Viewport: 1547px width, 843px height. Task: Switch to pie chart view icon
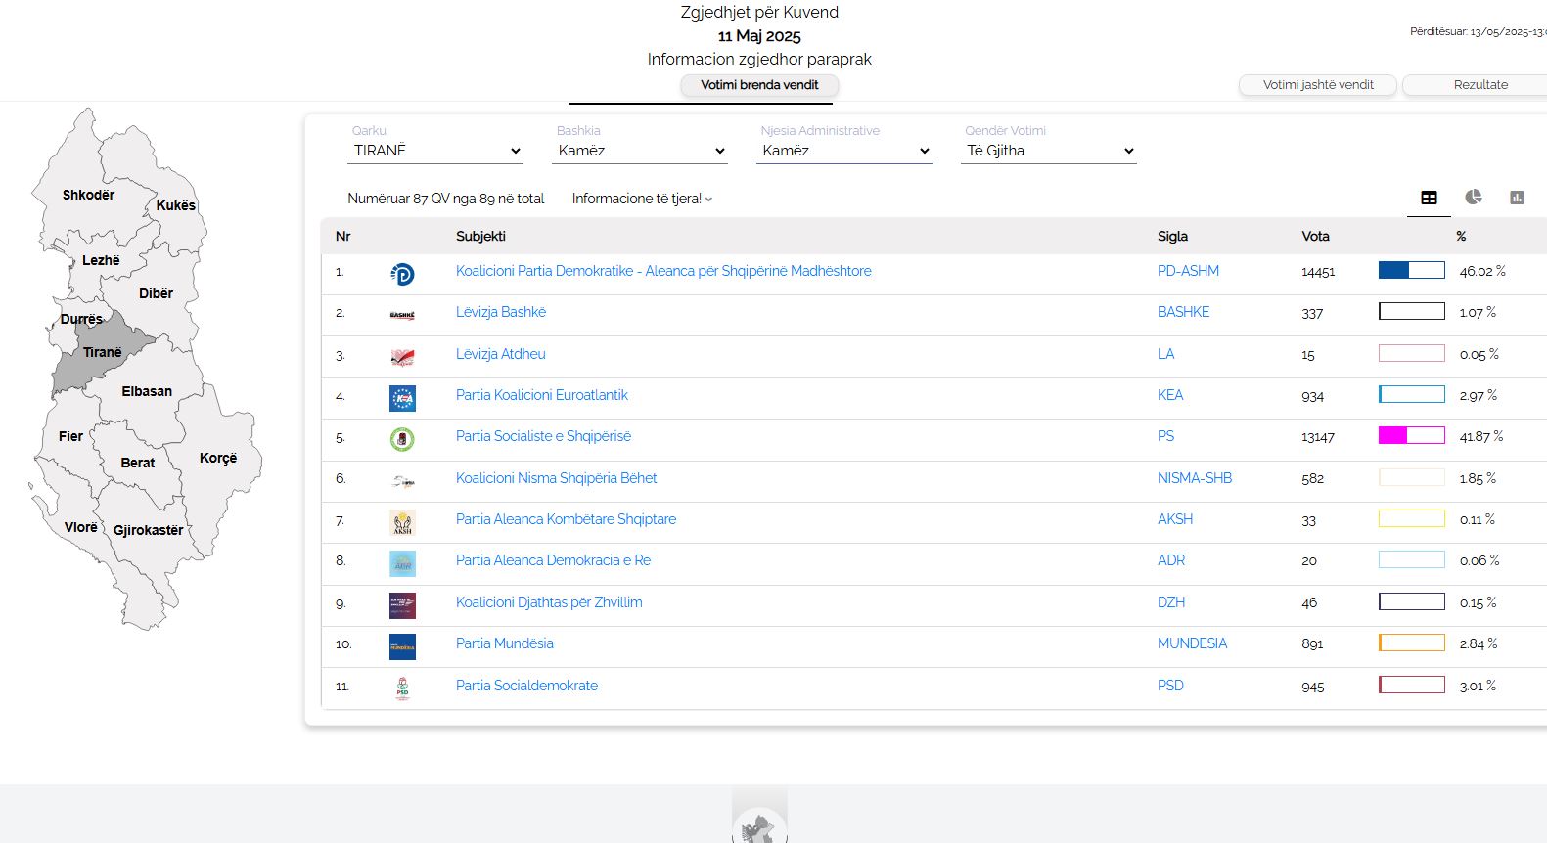(x=1473, y=198)
